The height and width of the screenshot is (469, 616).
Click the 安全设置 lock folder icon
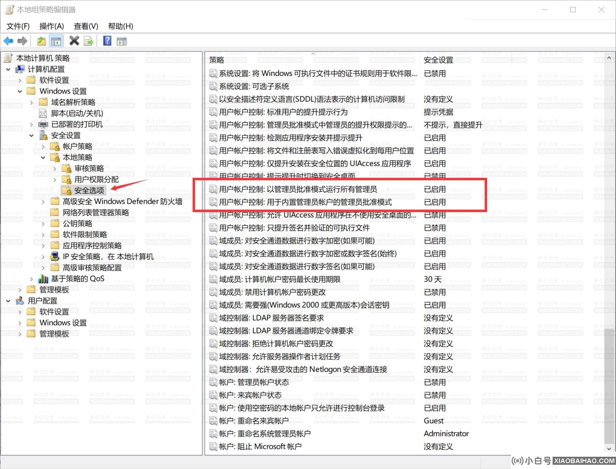pos(43,135)
